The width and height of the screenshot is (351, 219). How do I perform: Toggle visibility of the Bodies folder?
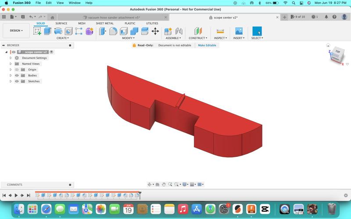(17, 75)
